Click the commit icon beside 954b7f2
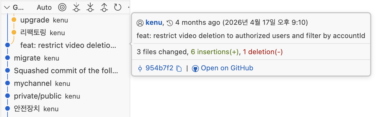The width and height of the screenshot is (382, 117). [x=140, y=69]
